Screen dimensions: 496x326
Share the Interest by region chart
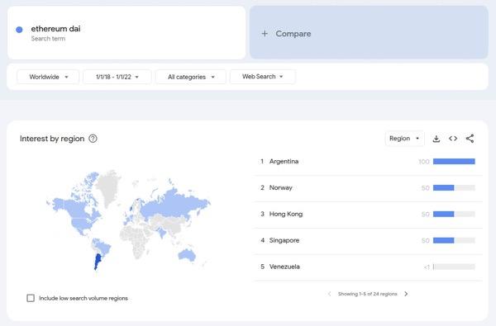click(470, 139)
